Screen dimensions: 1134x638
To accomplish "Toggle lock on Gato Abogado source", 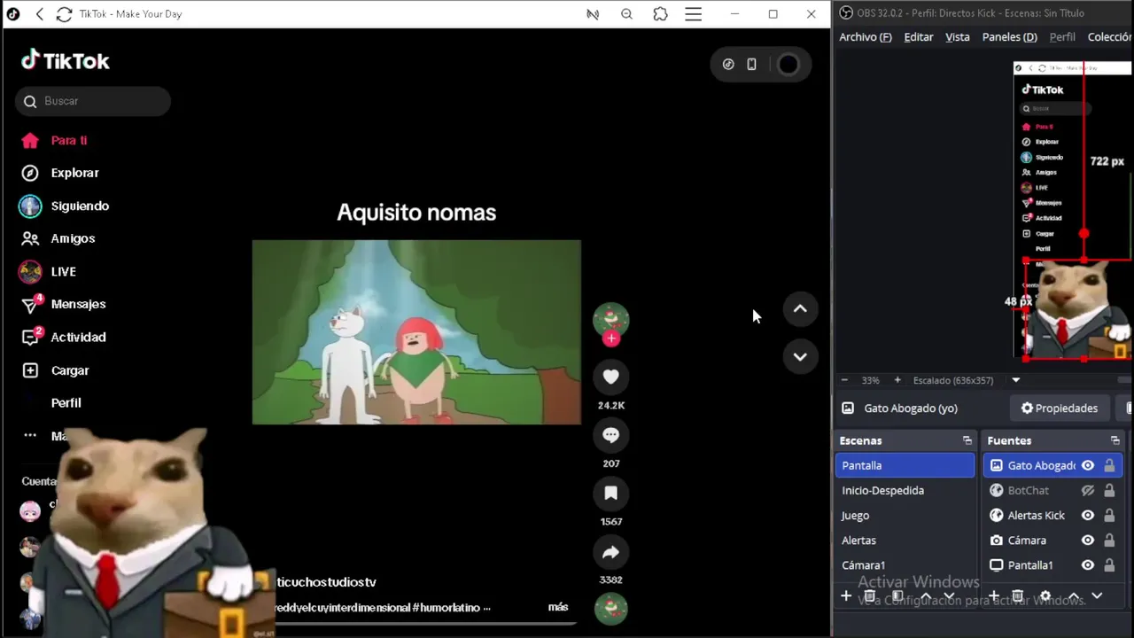I will (1109, 465).
